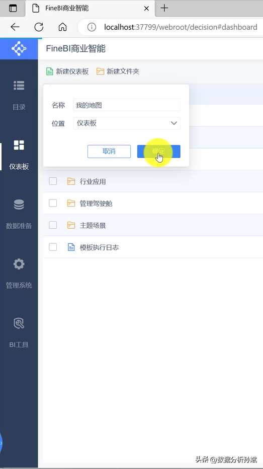Open the BI工具 sidebar icon
This screenshot has width=263, height=469.
[x=19, y=323]
